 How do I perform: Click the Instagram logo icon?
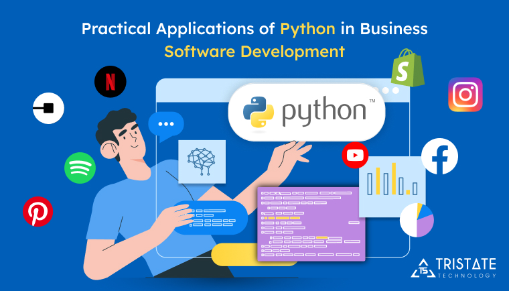click(465, 95)
